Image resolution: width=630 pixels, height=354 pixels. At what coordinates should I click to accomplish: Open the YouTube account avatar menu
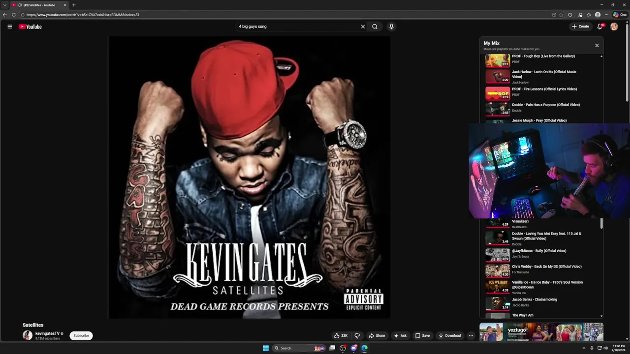(x=614, y=27)
